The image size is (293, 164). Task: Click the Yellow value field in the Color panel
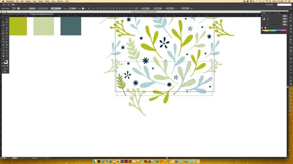pos(284,21)
